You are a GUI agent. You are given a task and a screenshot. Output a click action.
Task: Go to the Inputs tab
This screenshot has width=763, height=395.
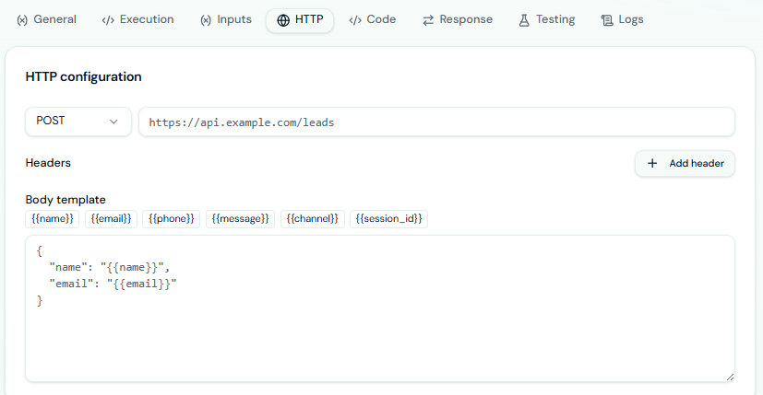click(226, 20)
